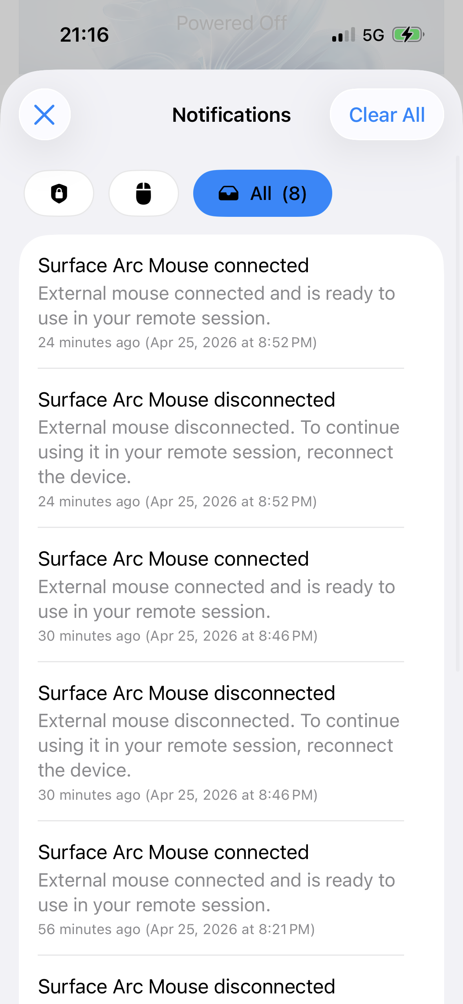Tap the cellular signal strength indicator
463x1004 pixels.
[344, 35]
